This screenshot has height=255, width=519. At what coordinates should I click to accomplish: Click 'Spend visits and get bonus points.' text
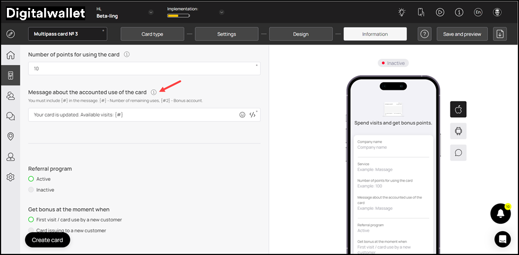[x=393, y=123]
